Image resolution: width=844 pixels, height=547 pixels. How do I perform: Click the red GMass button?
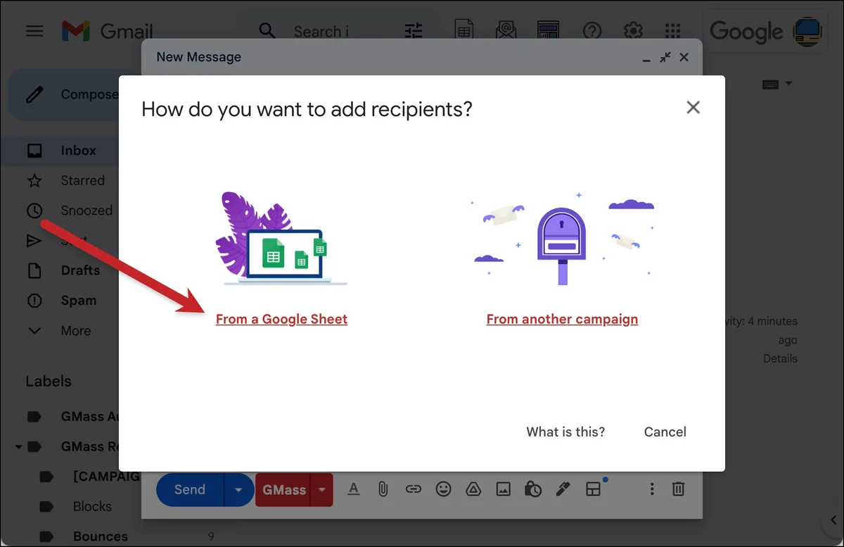[x=284, y=489]
